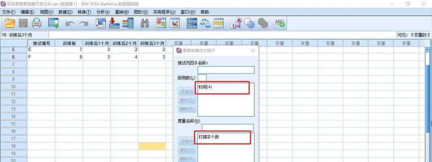The width and height of the screenshot is (432, 162).
Task: Click 更改(C) beside the factor list
Action: click(187, 100)
